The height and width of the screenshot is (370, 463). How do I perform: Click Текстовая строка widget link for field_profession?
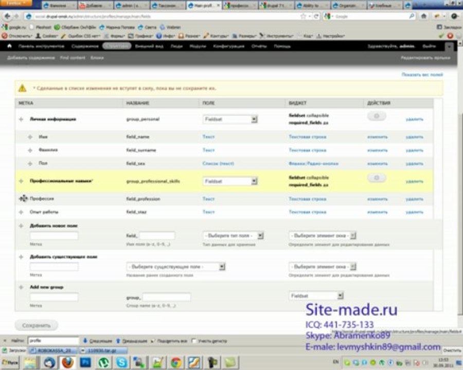tap(308, 199)
